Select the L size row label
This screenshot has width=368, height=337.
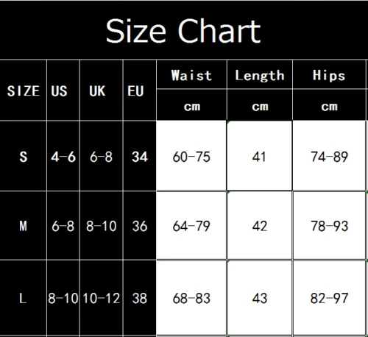point(23,298)
